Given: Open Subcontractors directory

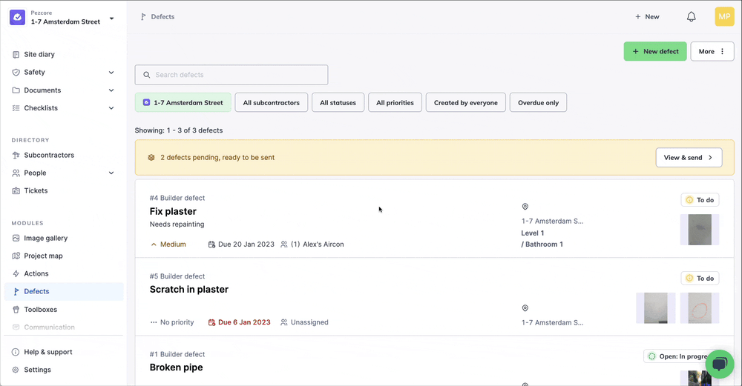Looking at the screenshot, I should (x=49, y=155).
